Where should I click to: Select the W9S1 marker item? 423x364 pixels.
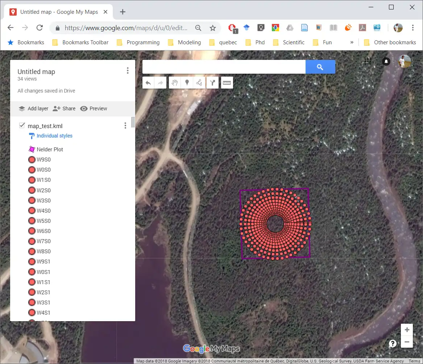[x=40, y=262]
